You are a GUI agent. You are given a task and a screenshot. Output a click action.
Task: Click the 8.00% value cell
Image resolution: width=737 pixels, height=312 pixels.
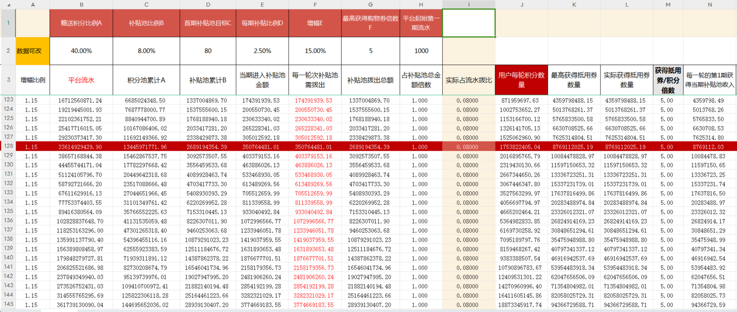coord(146,51)
